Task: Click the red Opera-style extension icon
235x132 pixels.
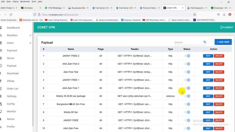Action: (x=230, y=15)
